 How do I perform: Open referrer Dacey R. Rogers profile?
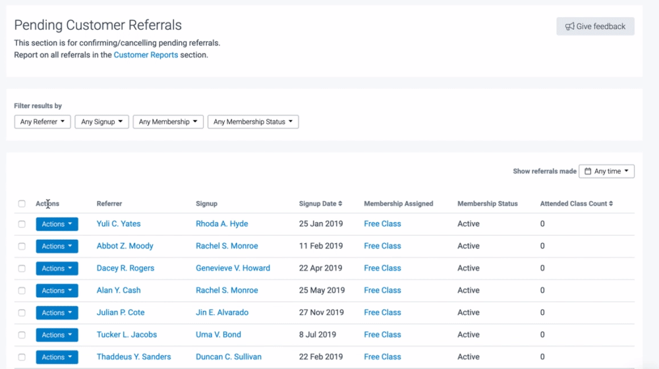[x=125, y=268]
